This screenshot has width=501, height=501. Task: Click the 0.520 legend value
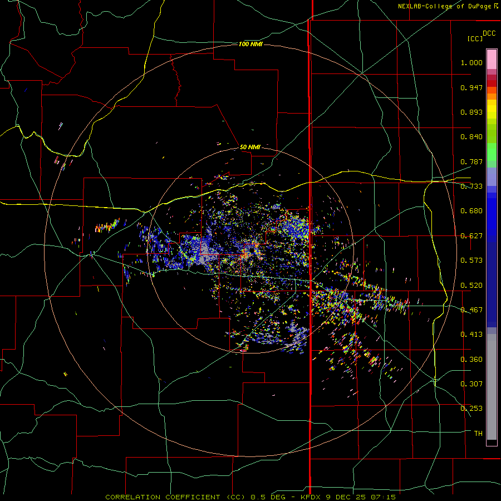471,286
